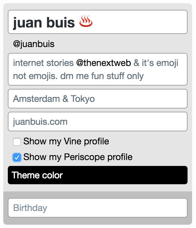Image resolution: width=196 pixels, height=228 pixels.
Task: Click the "juan buis" name text
Action: click(x=44, y=23)
